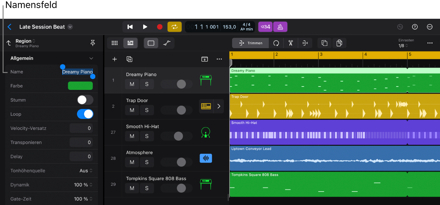Mute the Trap Door track
440x205 pixels.
(x=132, y=110)
